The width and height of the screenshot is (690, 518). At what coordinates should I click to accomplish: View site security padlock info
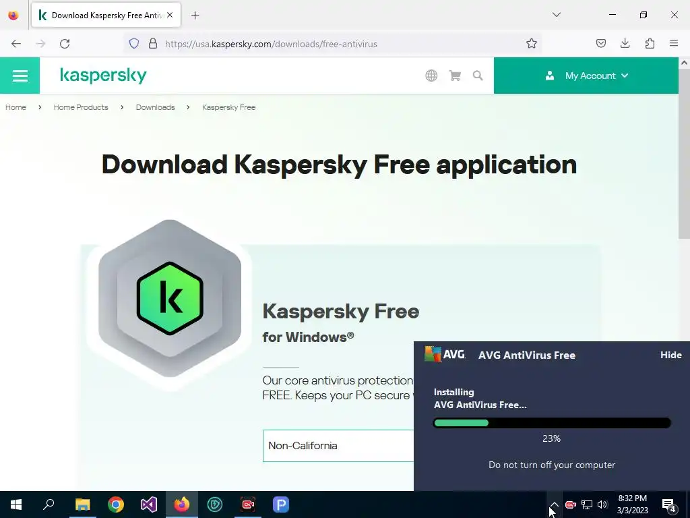pos(153,44)
